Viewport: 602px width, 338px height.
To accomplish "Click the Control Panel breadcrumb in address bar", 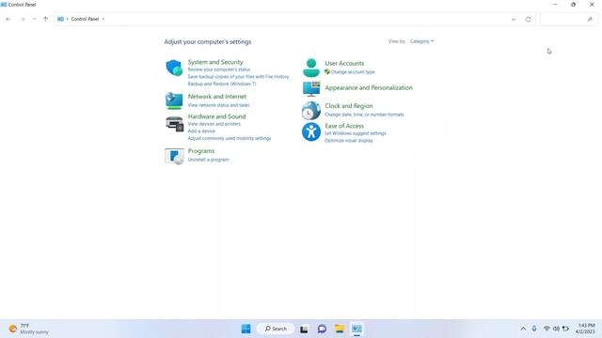I will pyautogui.click(x=85, y=19).
